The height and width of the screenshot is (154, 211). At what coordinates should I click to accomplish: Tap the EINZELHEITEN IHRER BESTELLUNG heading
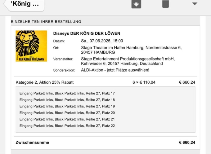pyautogui.click(x=46, y=22)
